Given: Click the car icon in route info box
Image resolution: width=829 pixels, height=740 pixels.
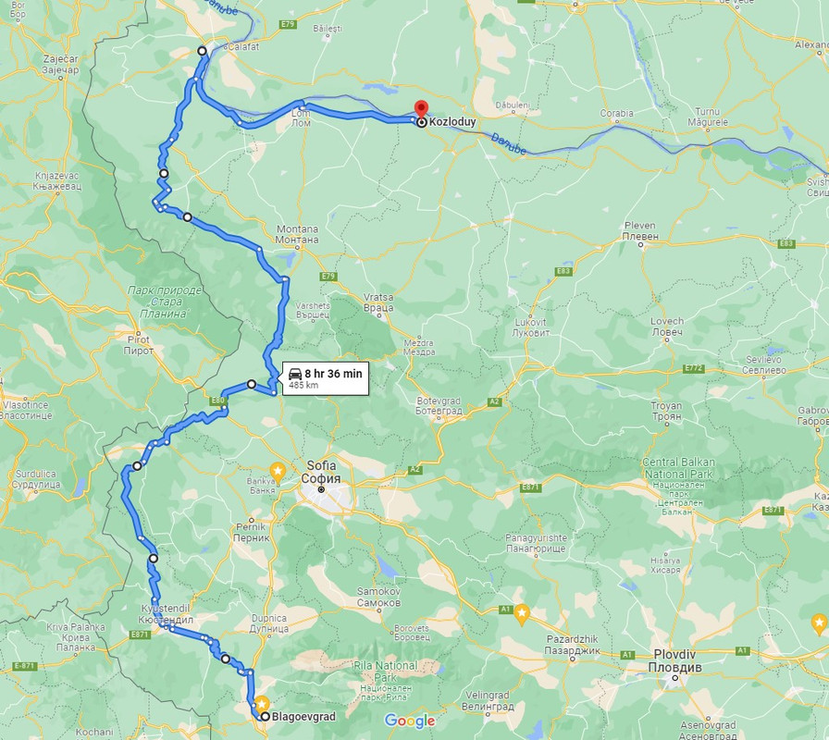Looking at the screenshot, I should pos(295,375).
